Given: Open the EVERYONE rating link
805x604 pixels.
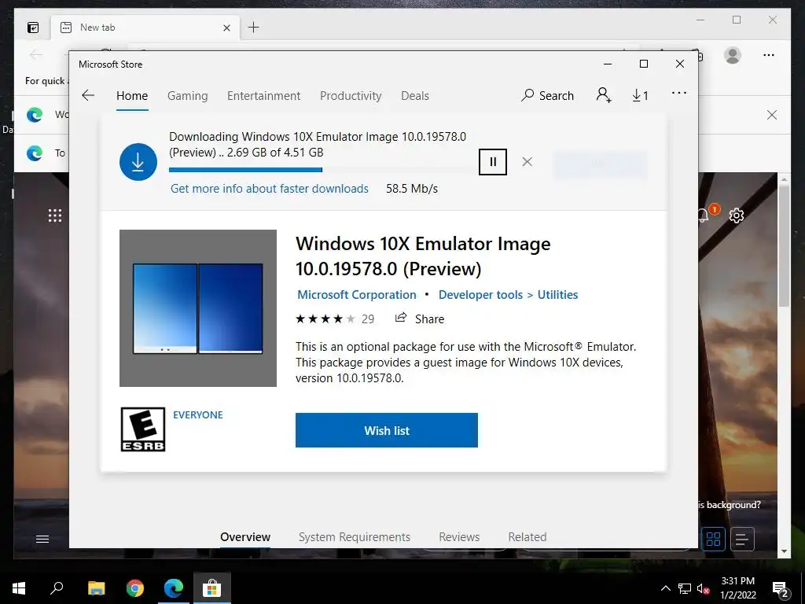Looking at the screenshot, I should [197, 415].
